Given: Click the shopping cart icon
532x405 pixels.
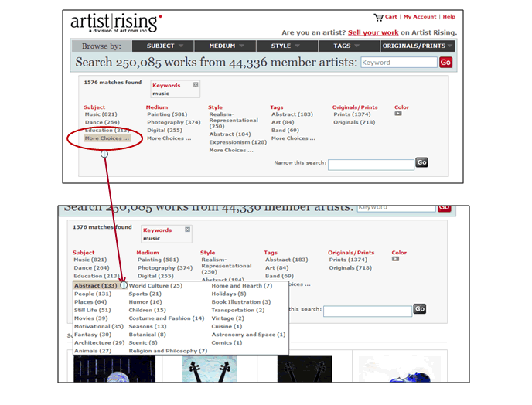Looking at the screenshot, I should (x=378, y=17).
